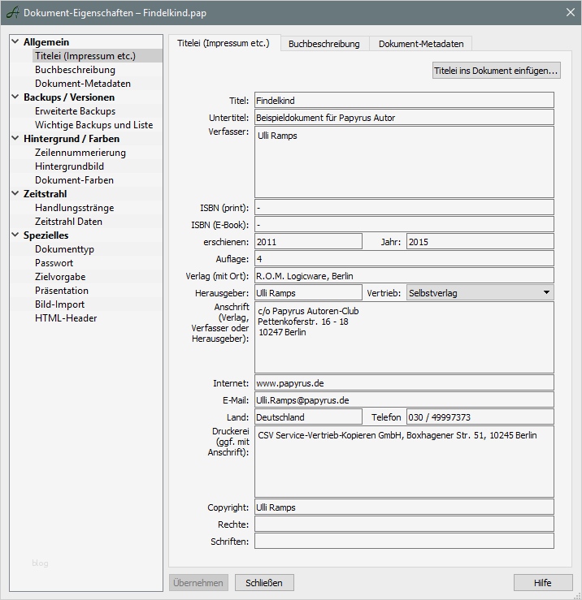Click the E-Mail input field
Viewport: 582px width, 600px height.
pos(404,400)
